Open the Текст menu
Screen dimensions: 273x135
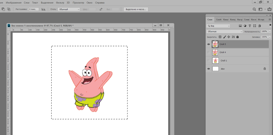pyautogui.click(x=35, y=3)
